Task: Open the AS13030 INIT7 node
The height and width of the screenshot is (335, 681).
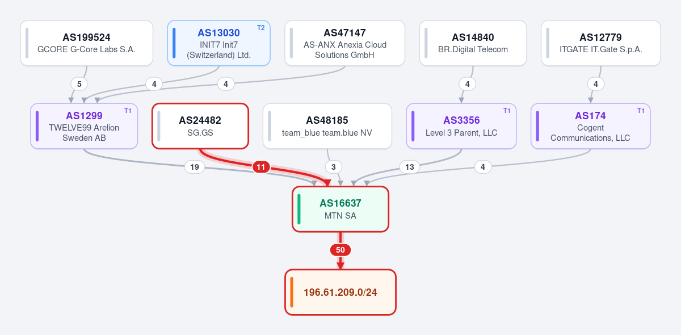Action: pyautogui.click(x=219, y=43)
